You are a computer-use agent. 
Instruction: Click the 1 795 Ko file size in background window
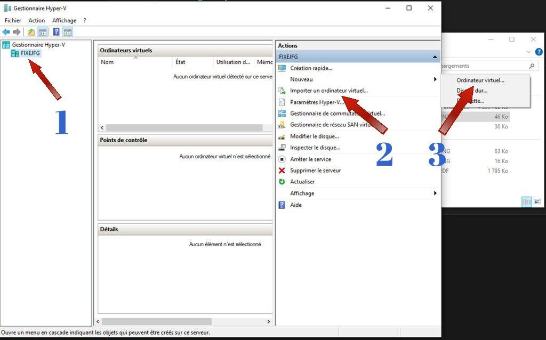497,171
